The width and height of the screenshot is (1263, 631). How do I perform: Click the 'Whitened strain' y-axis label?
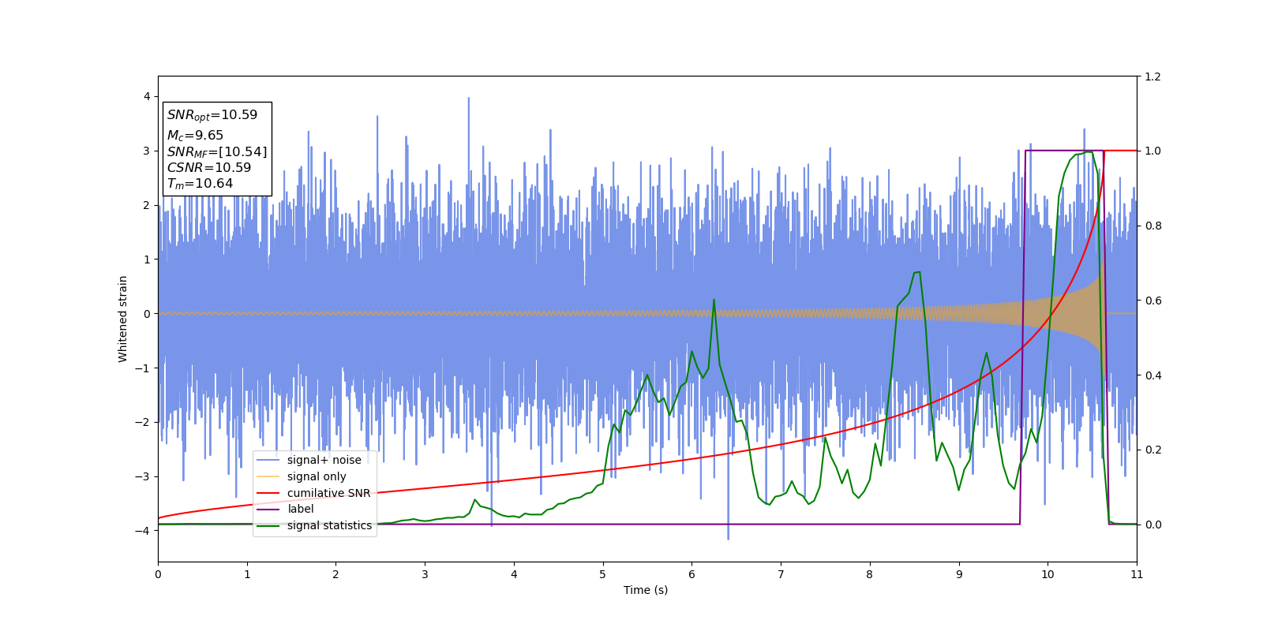123,319
